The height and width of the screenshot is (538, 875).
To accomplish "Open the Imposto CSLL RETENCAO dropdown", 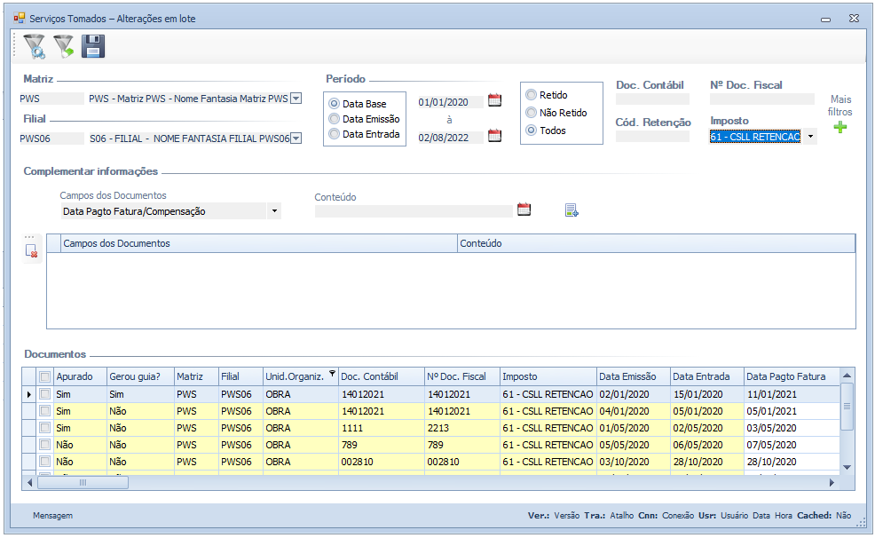I will [x=810, y=137].
